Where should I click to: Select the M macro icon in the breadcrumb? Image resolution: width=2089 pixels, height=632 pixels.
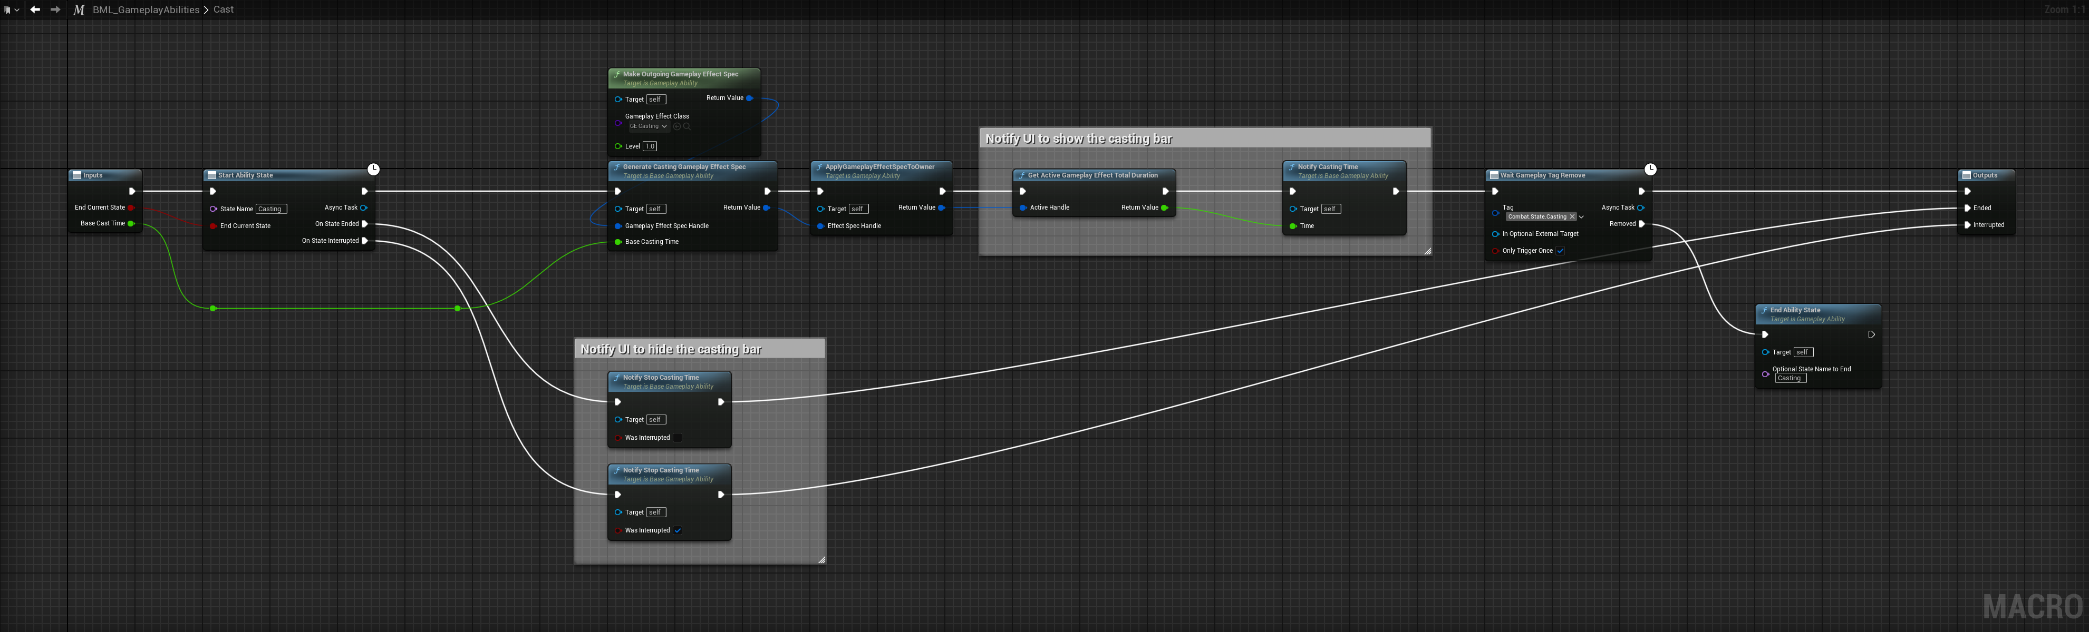click(x=78, y=9)
